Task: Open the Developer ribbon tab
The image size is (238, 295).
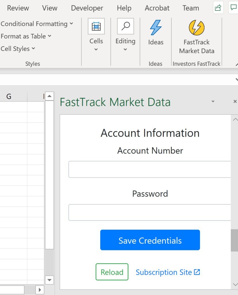Action: pyautogui.click(x=87, y=8)
